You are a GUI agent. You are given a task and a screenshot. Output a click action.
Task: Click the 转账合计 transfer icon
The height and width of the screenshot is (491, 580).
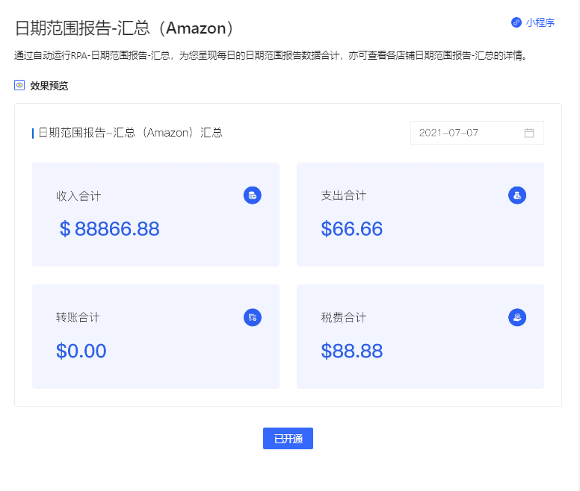[253, 317]
